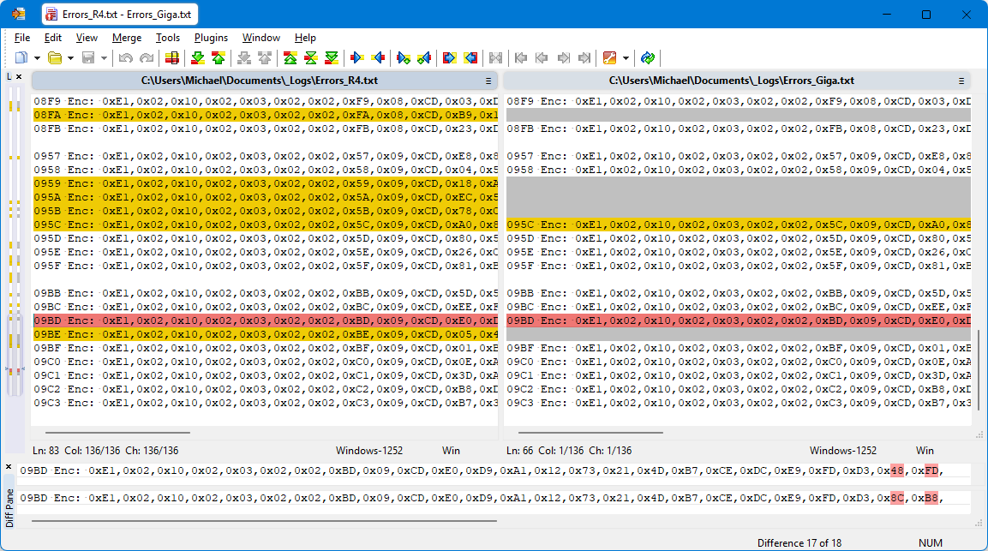Click left pane 'Ln: 83' status text
Viewport: 988px width, 551px height.
tap(46, 451)
